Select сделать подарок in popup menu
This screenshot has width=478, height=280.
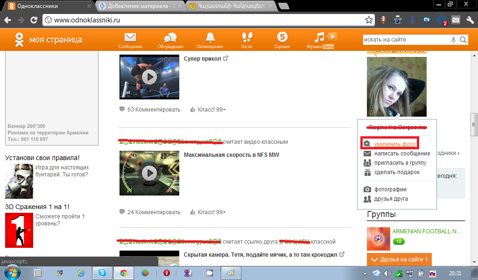click(x=397, y=172)
